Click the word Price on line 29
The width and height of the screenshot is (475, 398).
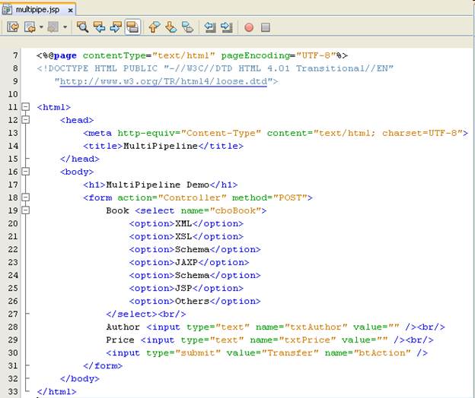click(120, 340)
